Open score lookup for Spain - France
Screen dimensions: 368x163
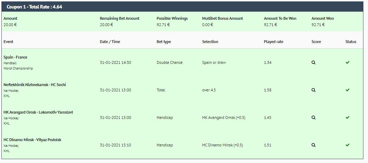coord(313,62)
